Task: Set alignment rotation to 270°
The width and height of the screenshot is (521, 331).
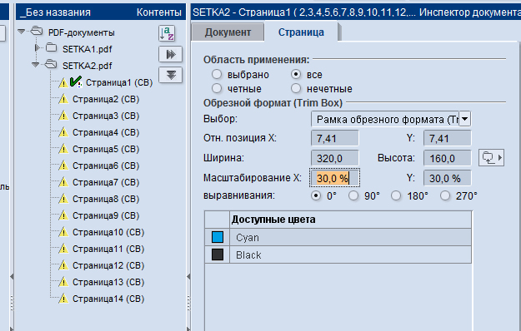Action: pos(445,195)
